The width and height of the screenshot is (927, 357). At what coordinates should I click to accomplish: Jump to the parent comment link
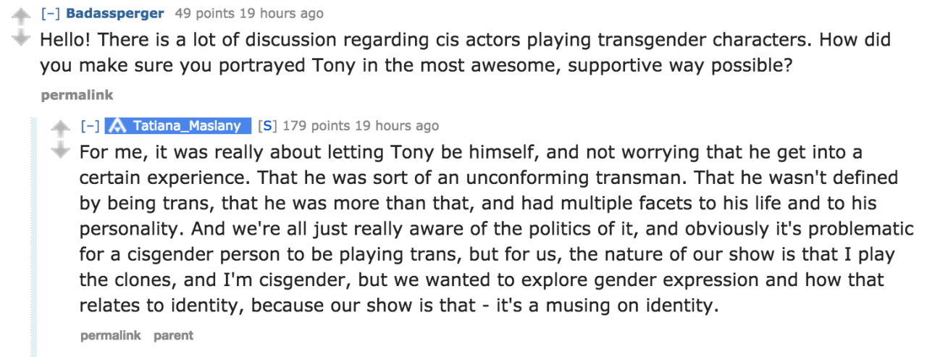click(x=173, y=335)
